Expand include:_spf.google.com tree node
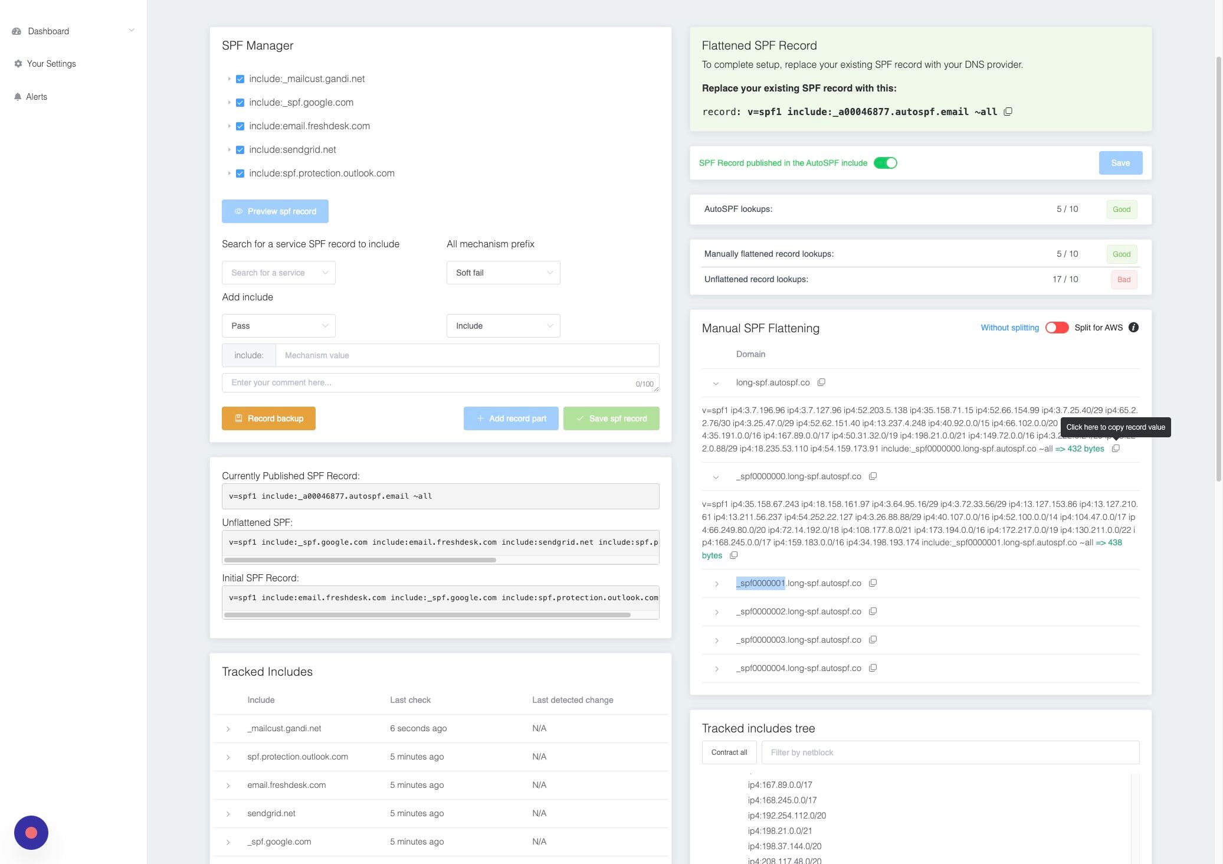 coord(229,103)
